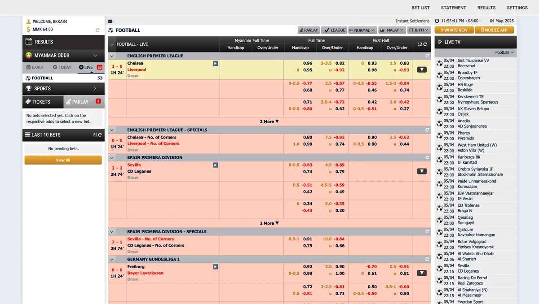Open the mail envelope icon

110,21
